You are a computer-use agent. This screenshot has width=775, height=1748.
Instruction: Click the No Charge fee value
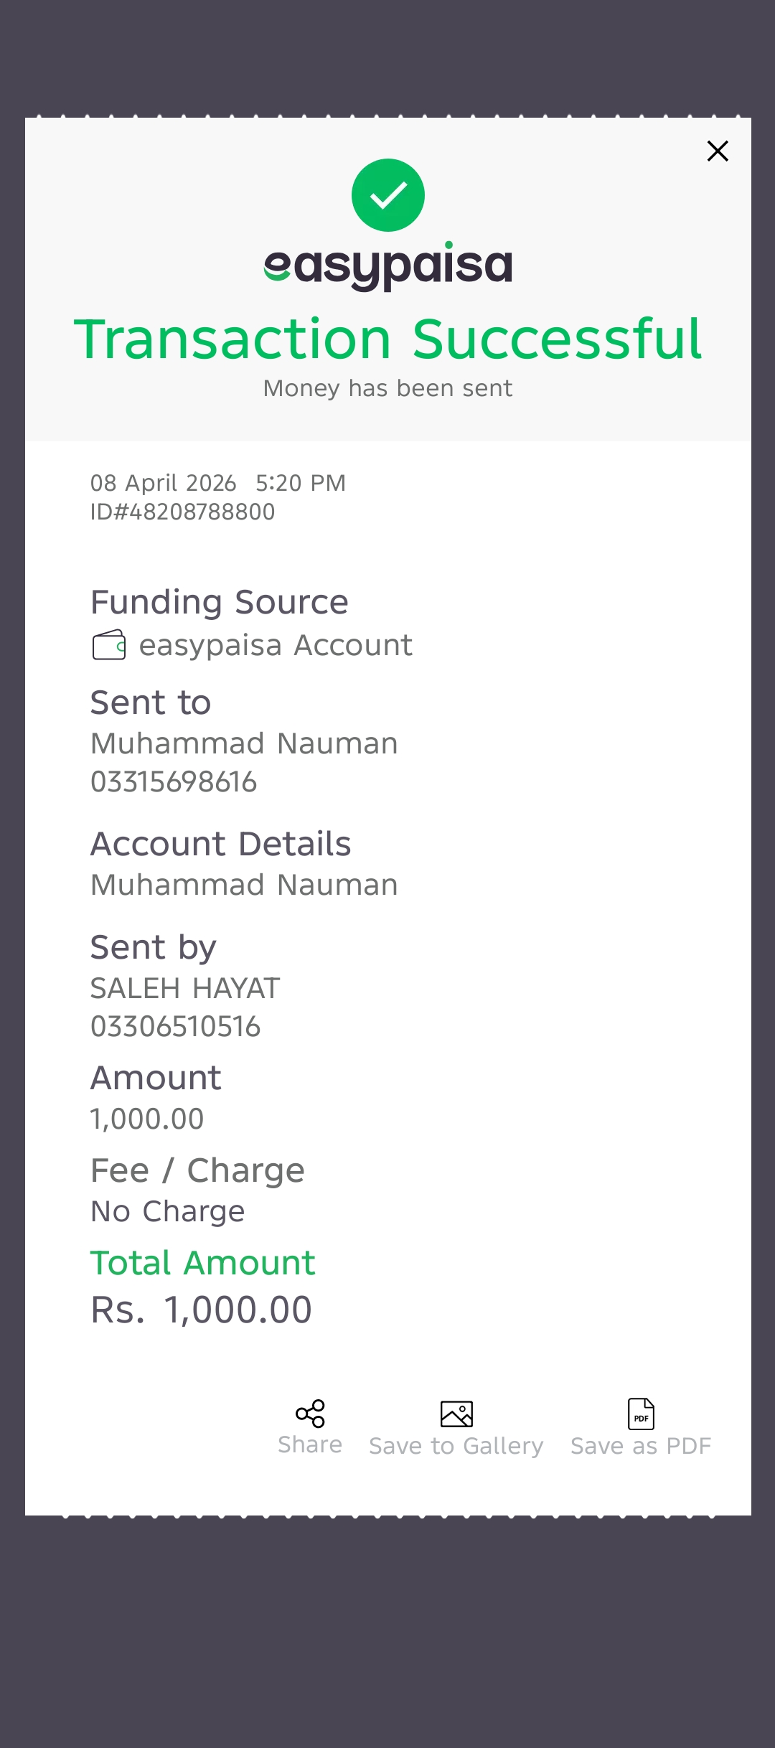[168, 1212]
